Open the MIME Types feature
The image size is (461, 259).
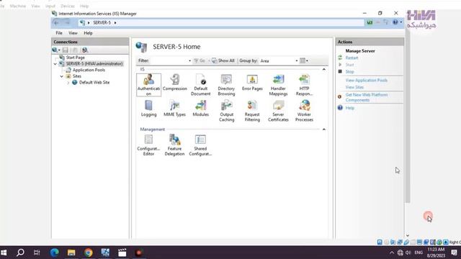click(174, 109)
